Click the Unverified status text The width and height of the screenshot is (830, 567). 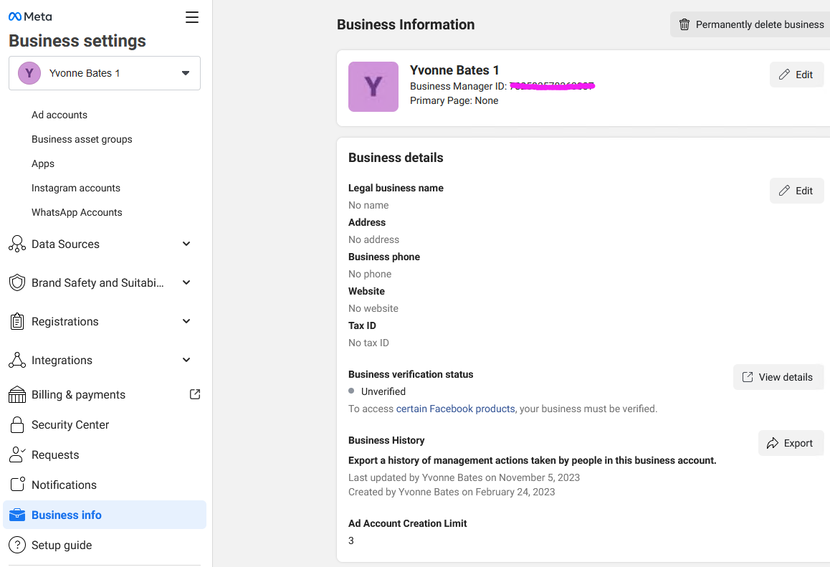(x=383, y=391)
